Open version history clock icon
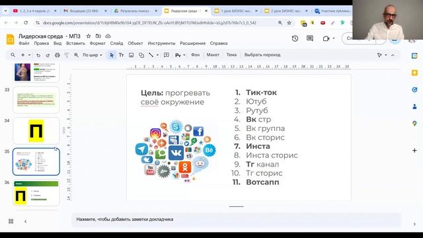The width and height of the screenshot is (423, 238). click(x=295, y=38)
